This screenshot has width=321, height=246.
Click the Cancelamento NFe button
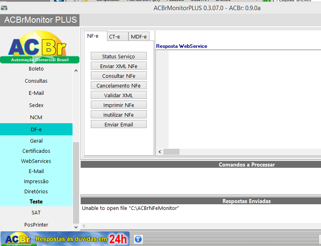coord(118,86)
